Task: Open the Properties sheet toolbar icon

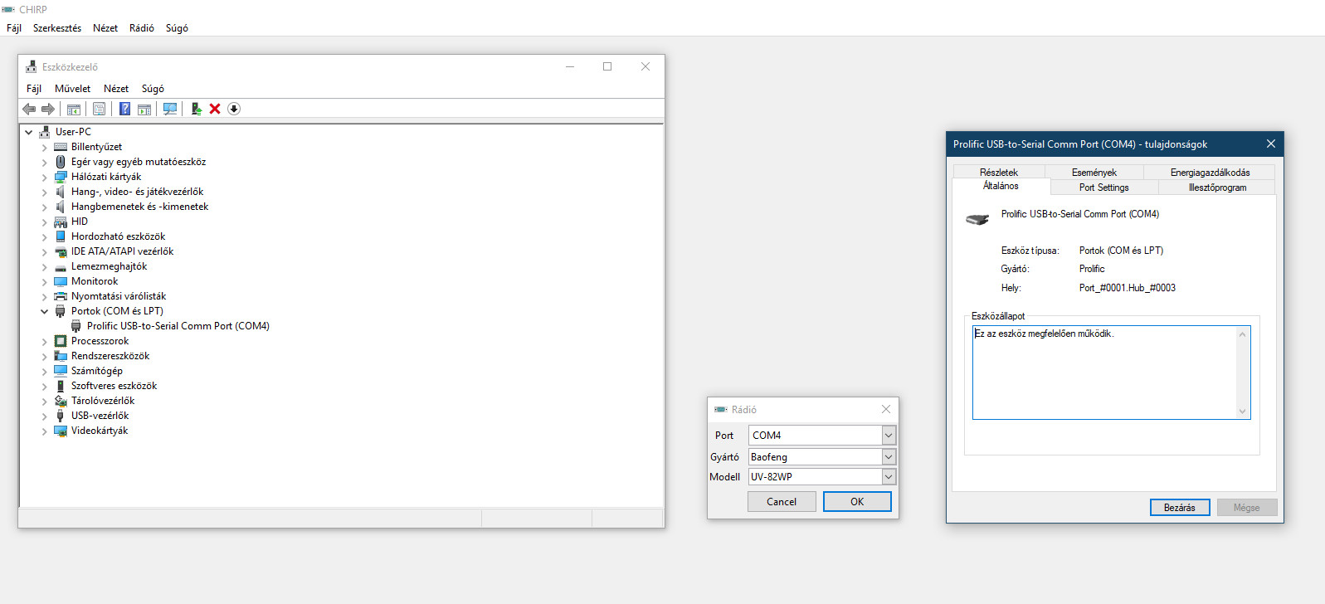Action: pyautogui.click(x=100, y=109)
